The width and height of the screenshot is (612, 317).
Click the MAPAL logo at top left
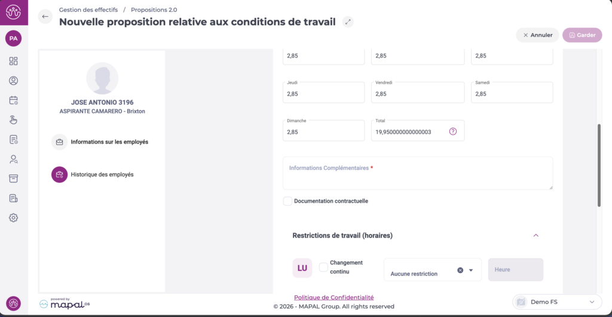(x=14, y=12)
